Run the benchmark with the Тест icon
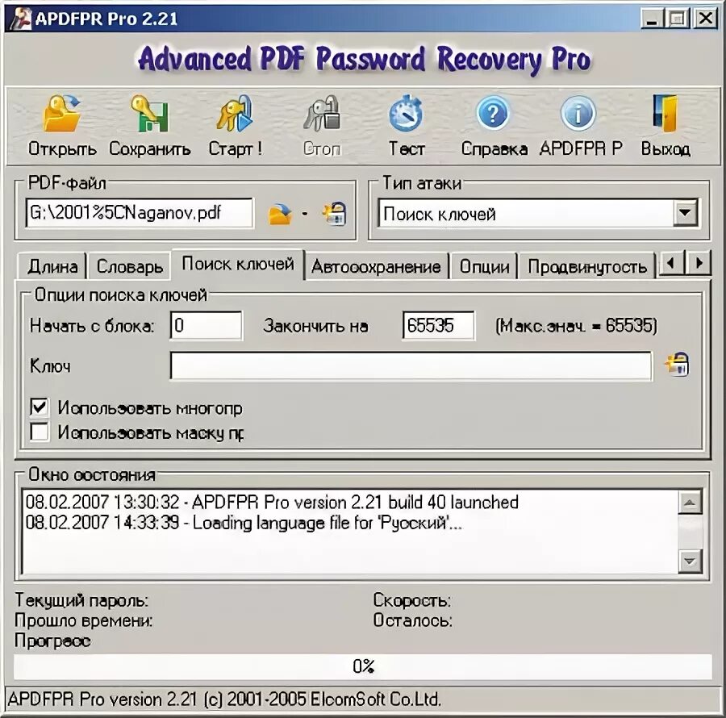 click(x=406, y=114)
